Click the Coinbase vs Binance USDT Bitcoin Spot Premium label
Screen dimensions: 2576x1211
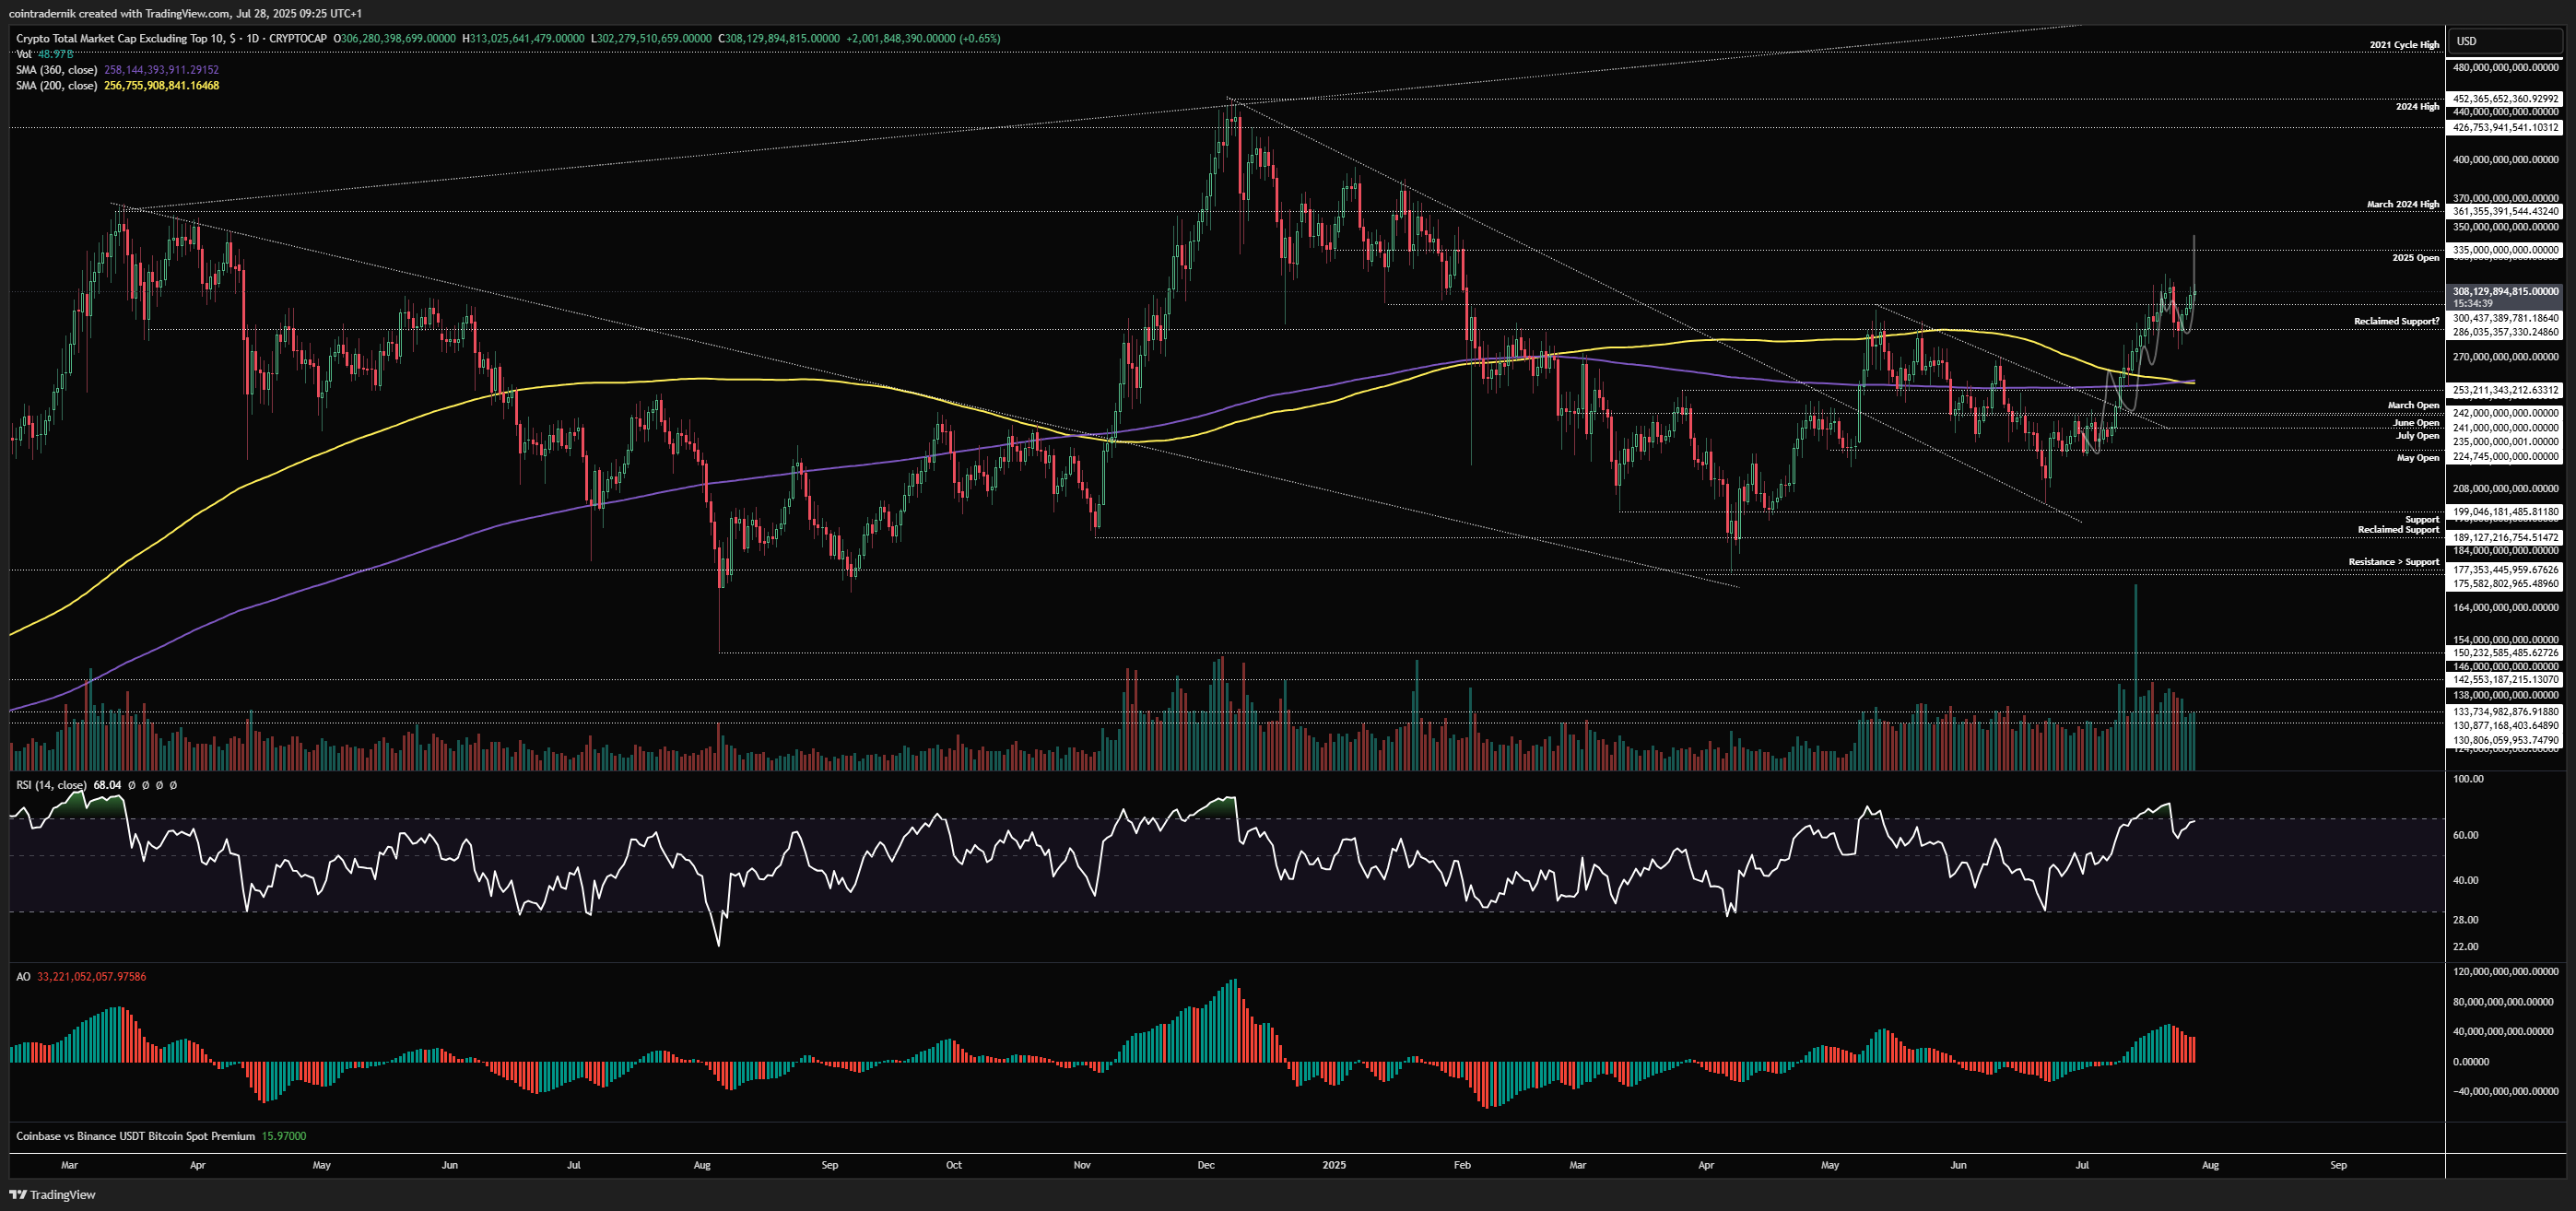pyautogui.click(x=135, y=1136)
